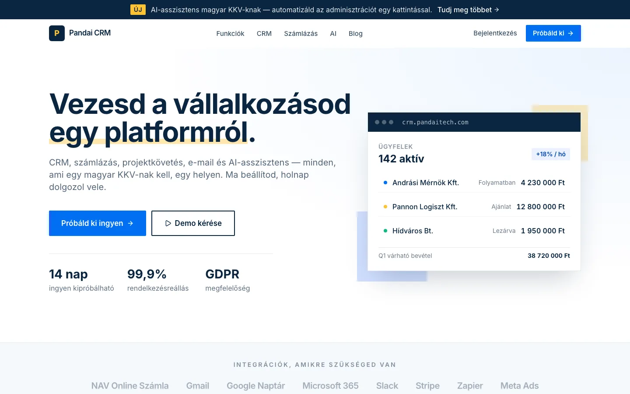Click the Microsoft 365 integration
Screen dimensions: 630x394
(x=330, y=386)
